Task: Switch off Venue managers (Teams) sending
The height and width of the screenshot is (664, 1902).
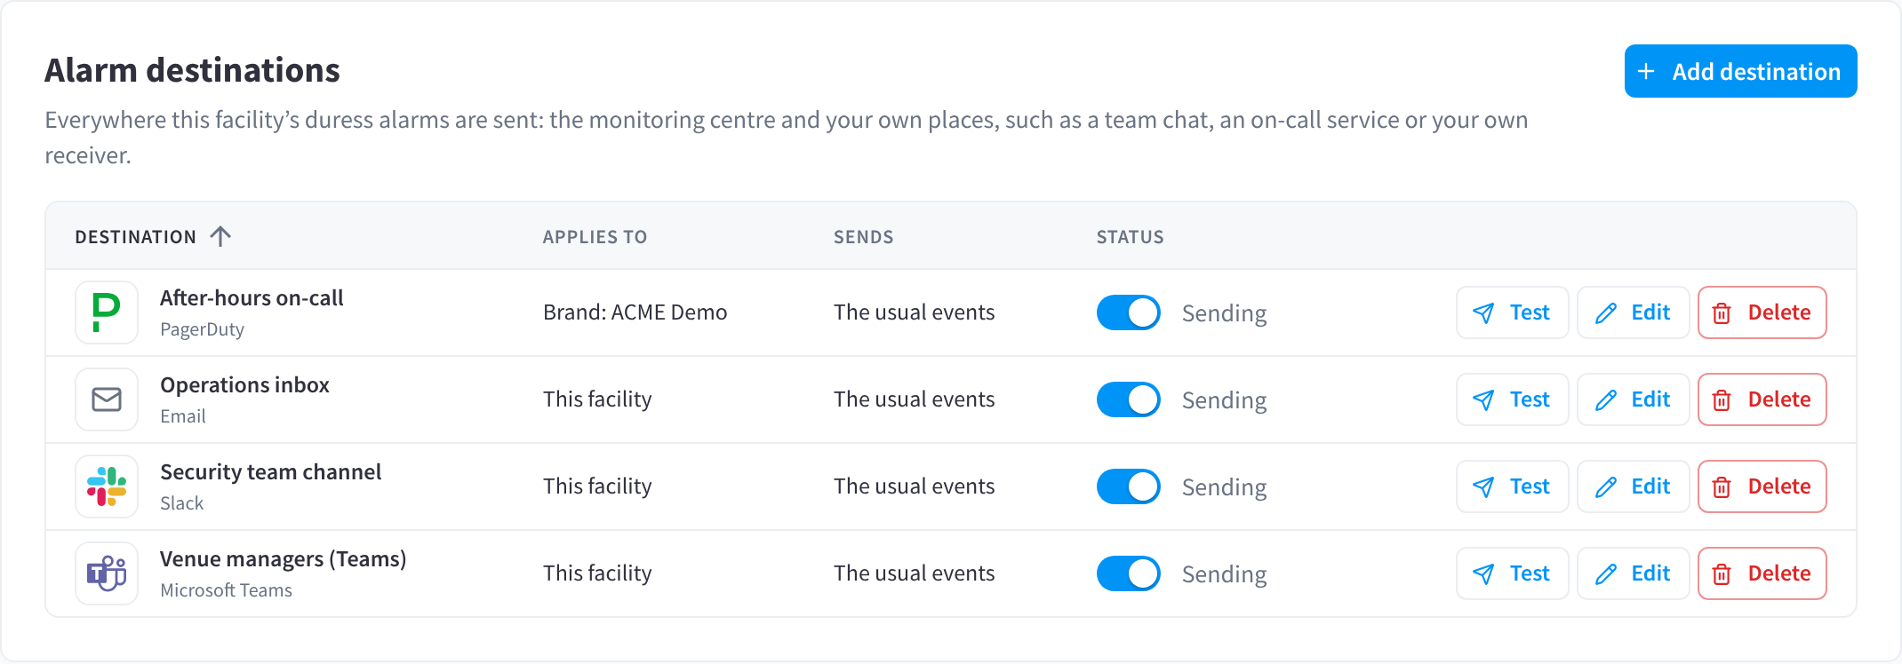Action: point(1128,573)
